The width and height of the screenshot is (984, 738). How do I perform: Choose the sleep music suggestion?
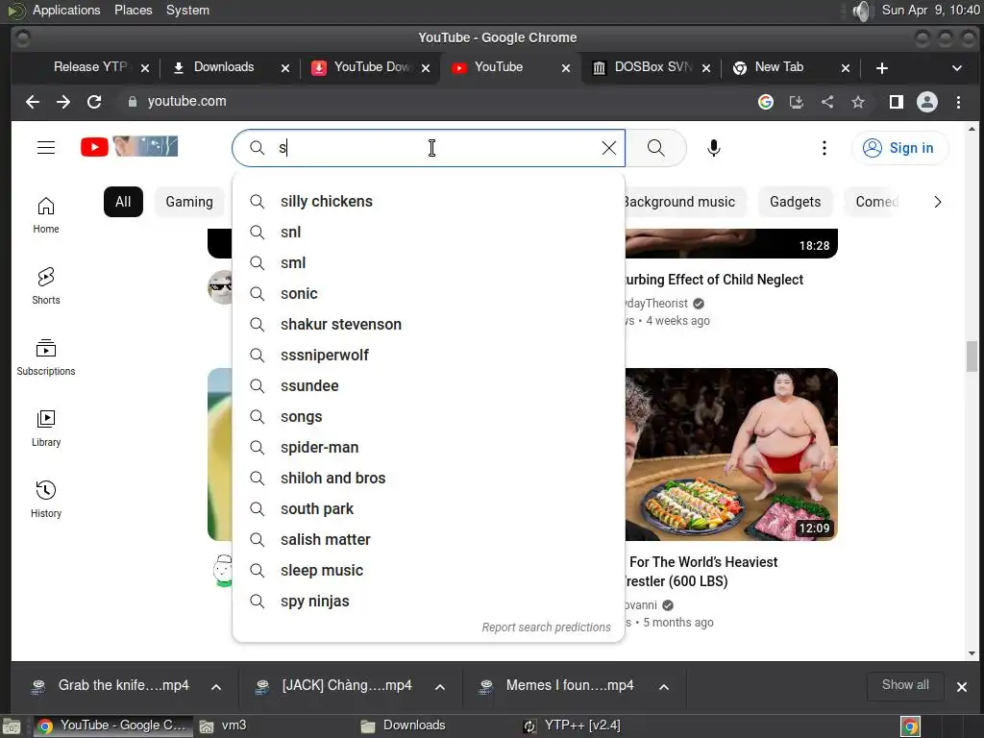pos(428,571)
